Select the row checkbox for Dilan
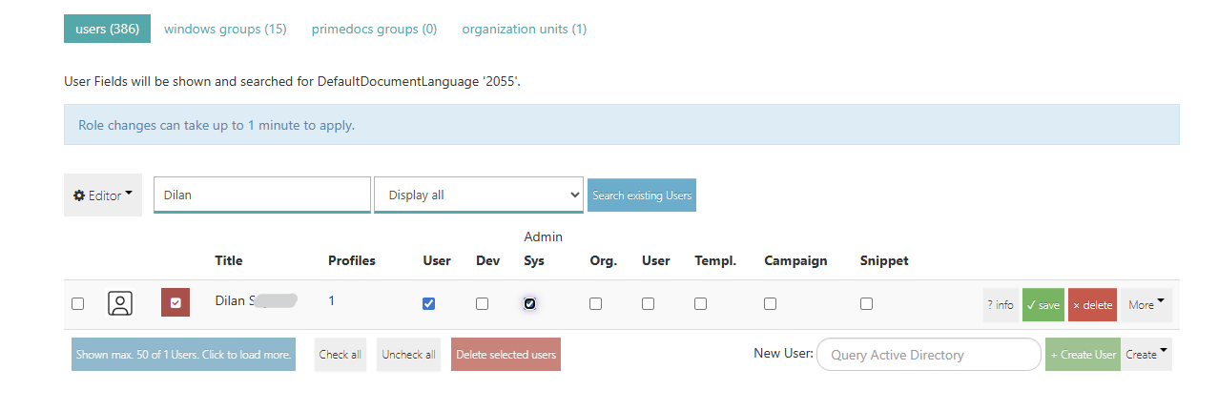This screenshot has height=411, width=1218. coord(78,303)
